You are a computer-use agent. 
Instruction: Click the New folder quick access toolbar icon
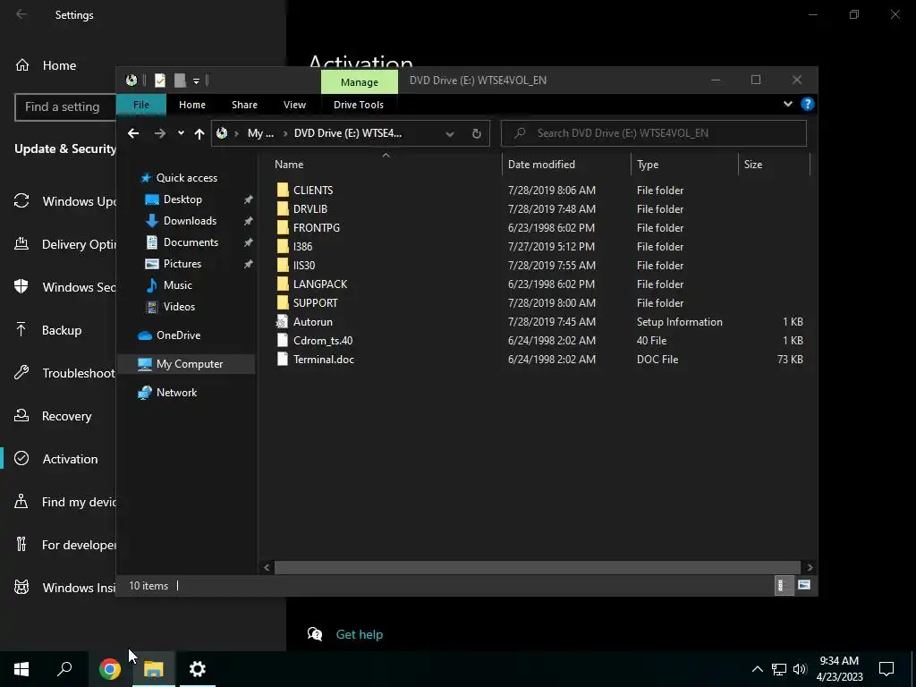(180, 81)
